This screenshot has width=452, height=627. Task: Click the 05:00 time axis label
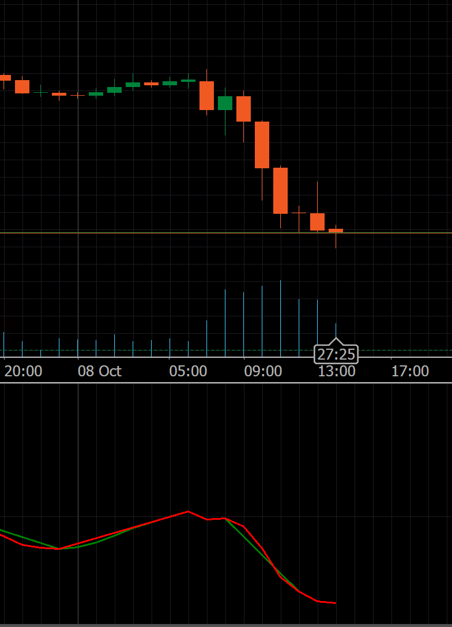[x=188, y=371]
